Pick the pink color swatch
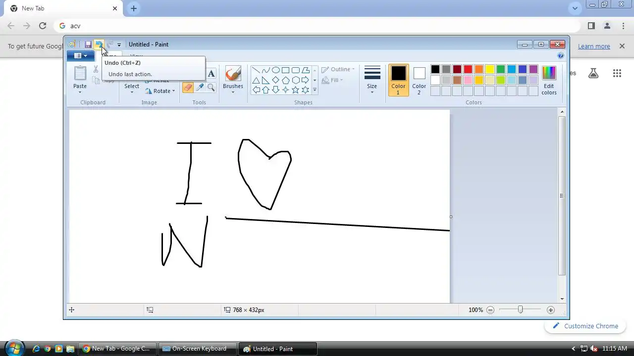Viewport: 634px width, 356px height. coord(468,80)
